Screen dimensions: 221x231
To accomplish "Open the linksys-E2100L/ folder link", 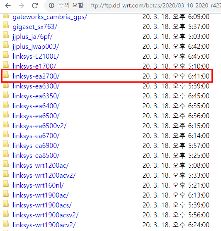I will click(36, 57).
